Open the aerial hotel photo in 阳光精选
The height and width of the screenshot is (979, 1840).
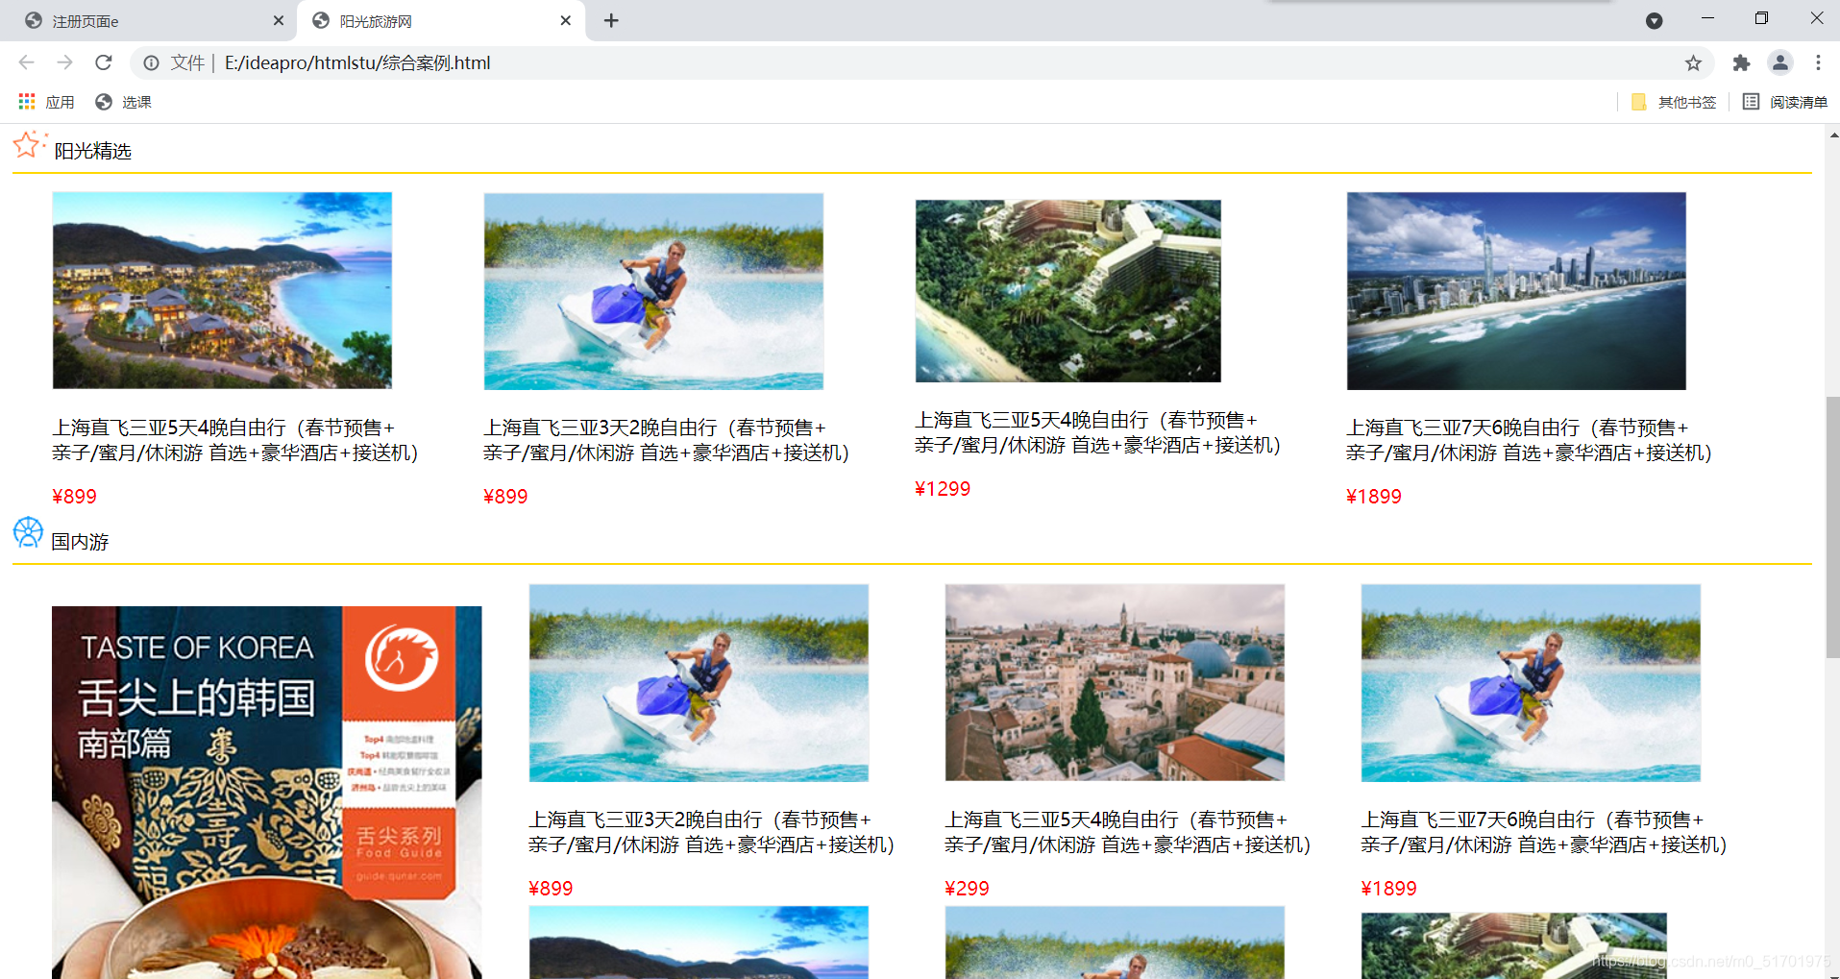point(1067,290)
